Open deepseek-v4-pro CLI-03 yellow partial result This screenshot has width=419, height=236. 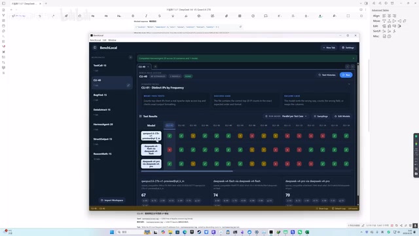point(193,164)
